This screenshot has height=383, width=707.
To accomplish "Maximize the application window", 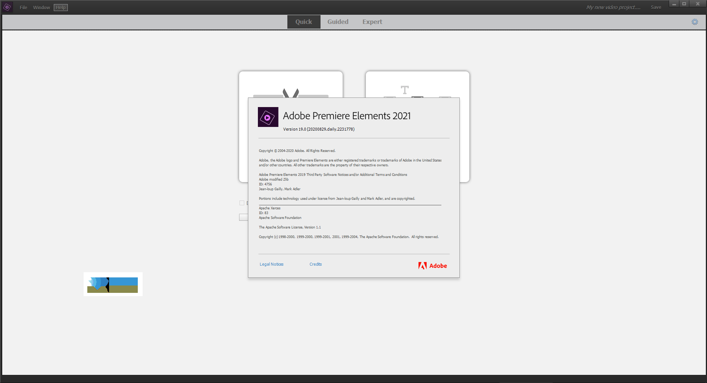I will [x=684, y=4].
